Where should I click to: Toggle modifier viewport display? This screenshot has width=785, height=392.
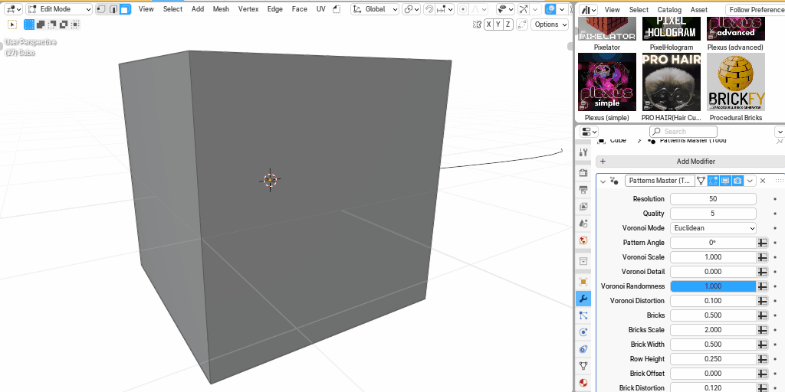(x=725, y=181)
